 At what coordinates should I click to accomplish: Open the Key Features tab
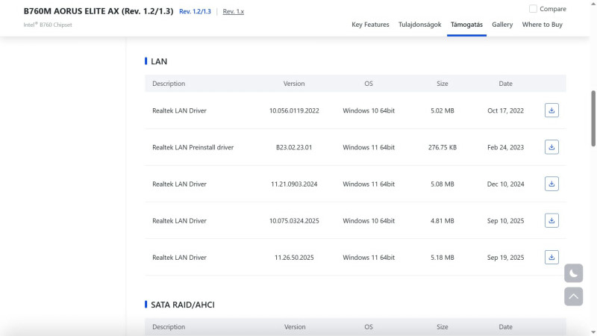point(370,25)
